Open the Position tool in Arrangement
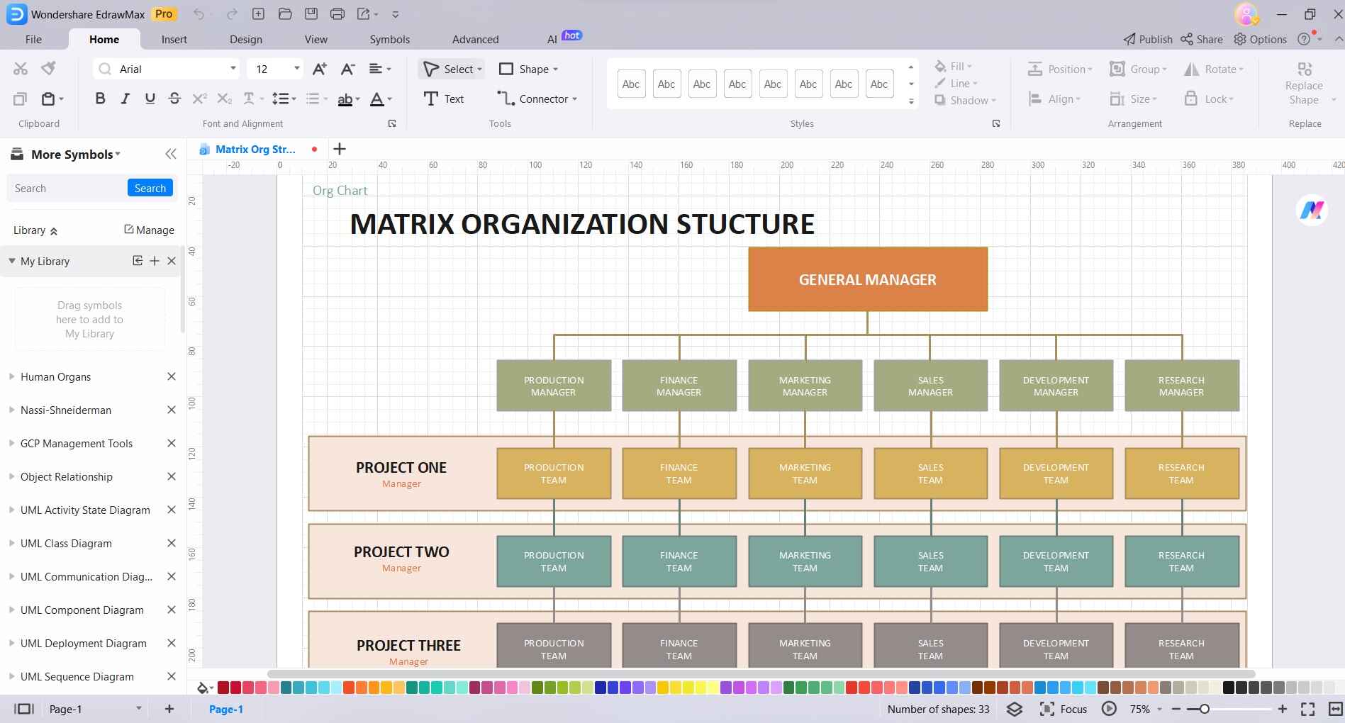Screen dimensions: 1345x723 (x=1059, y=69)
